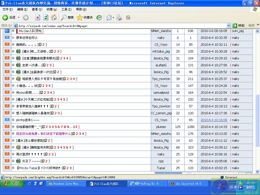
Task: Click the 搜索 search toolbar button
Action: click(67, 18)
